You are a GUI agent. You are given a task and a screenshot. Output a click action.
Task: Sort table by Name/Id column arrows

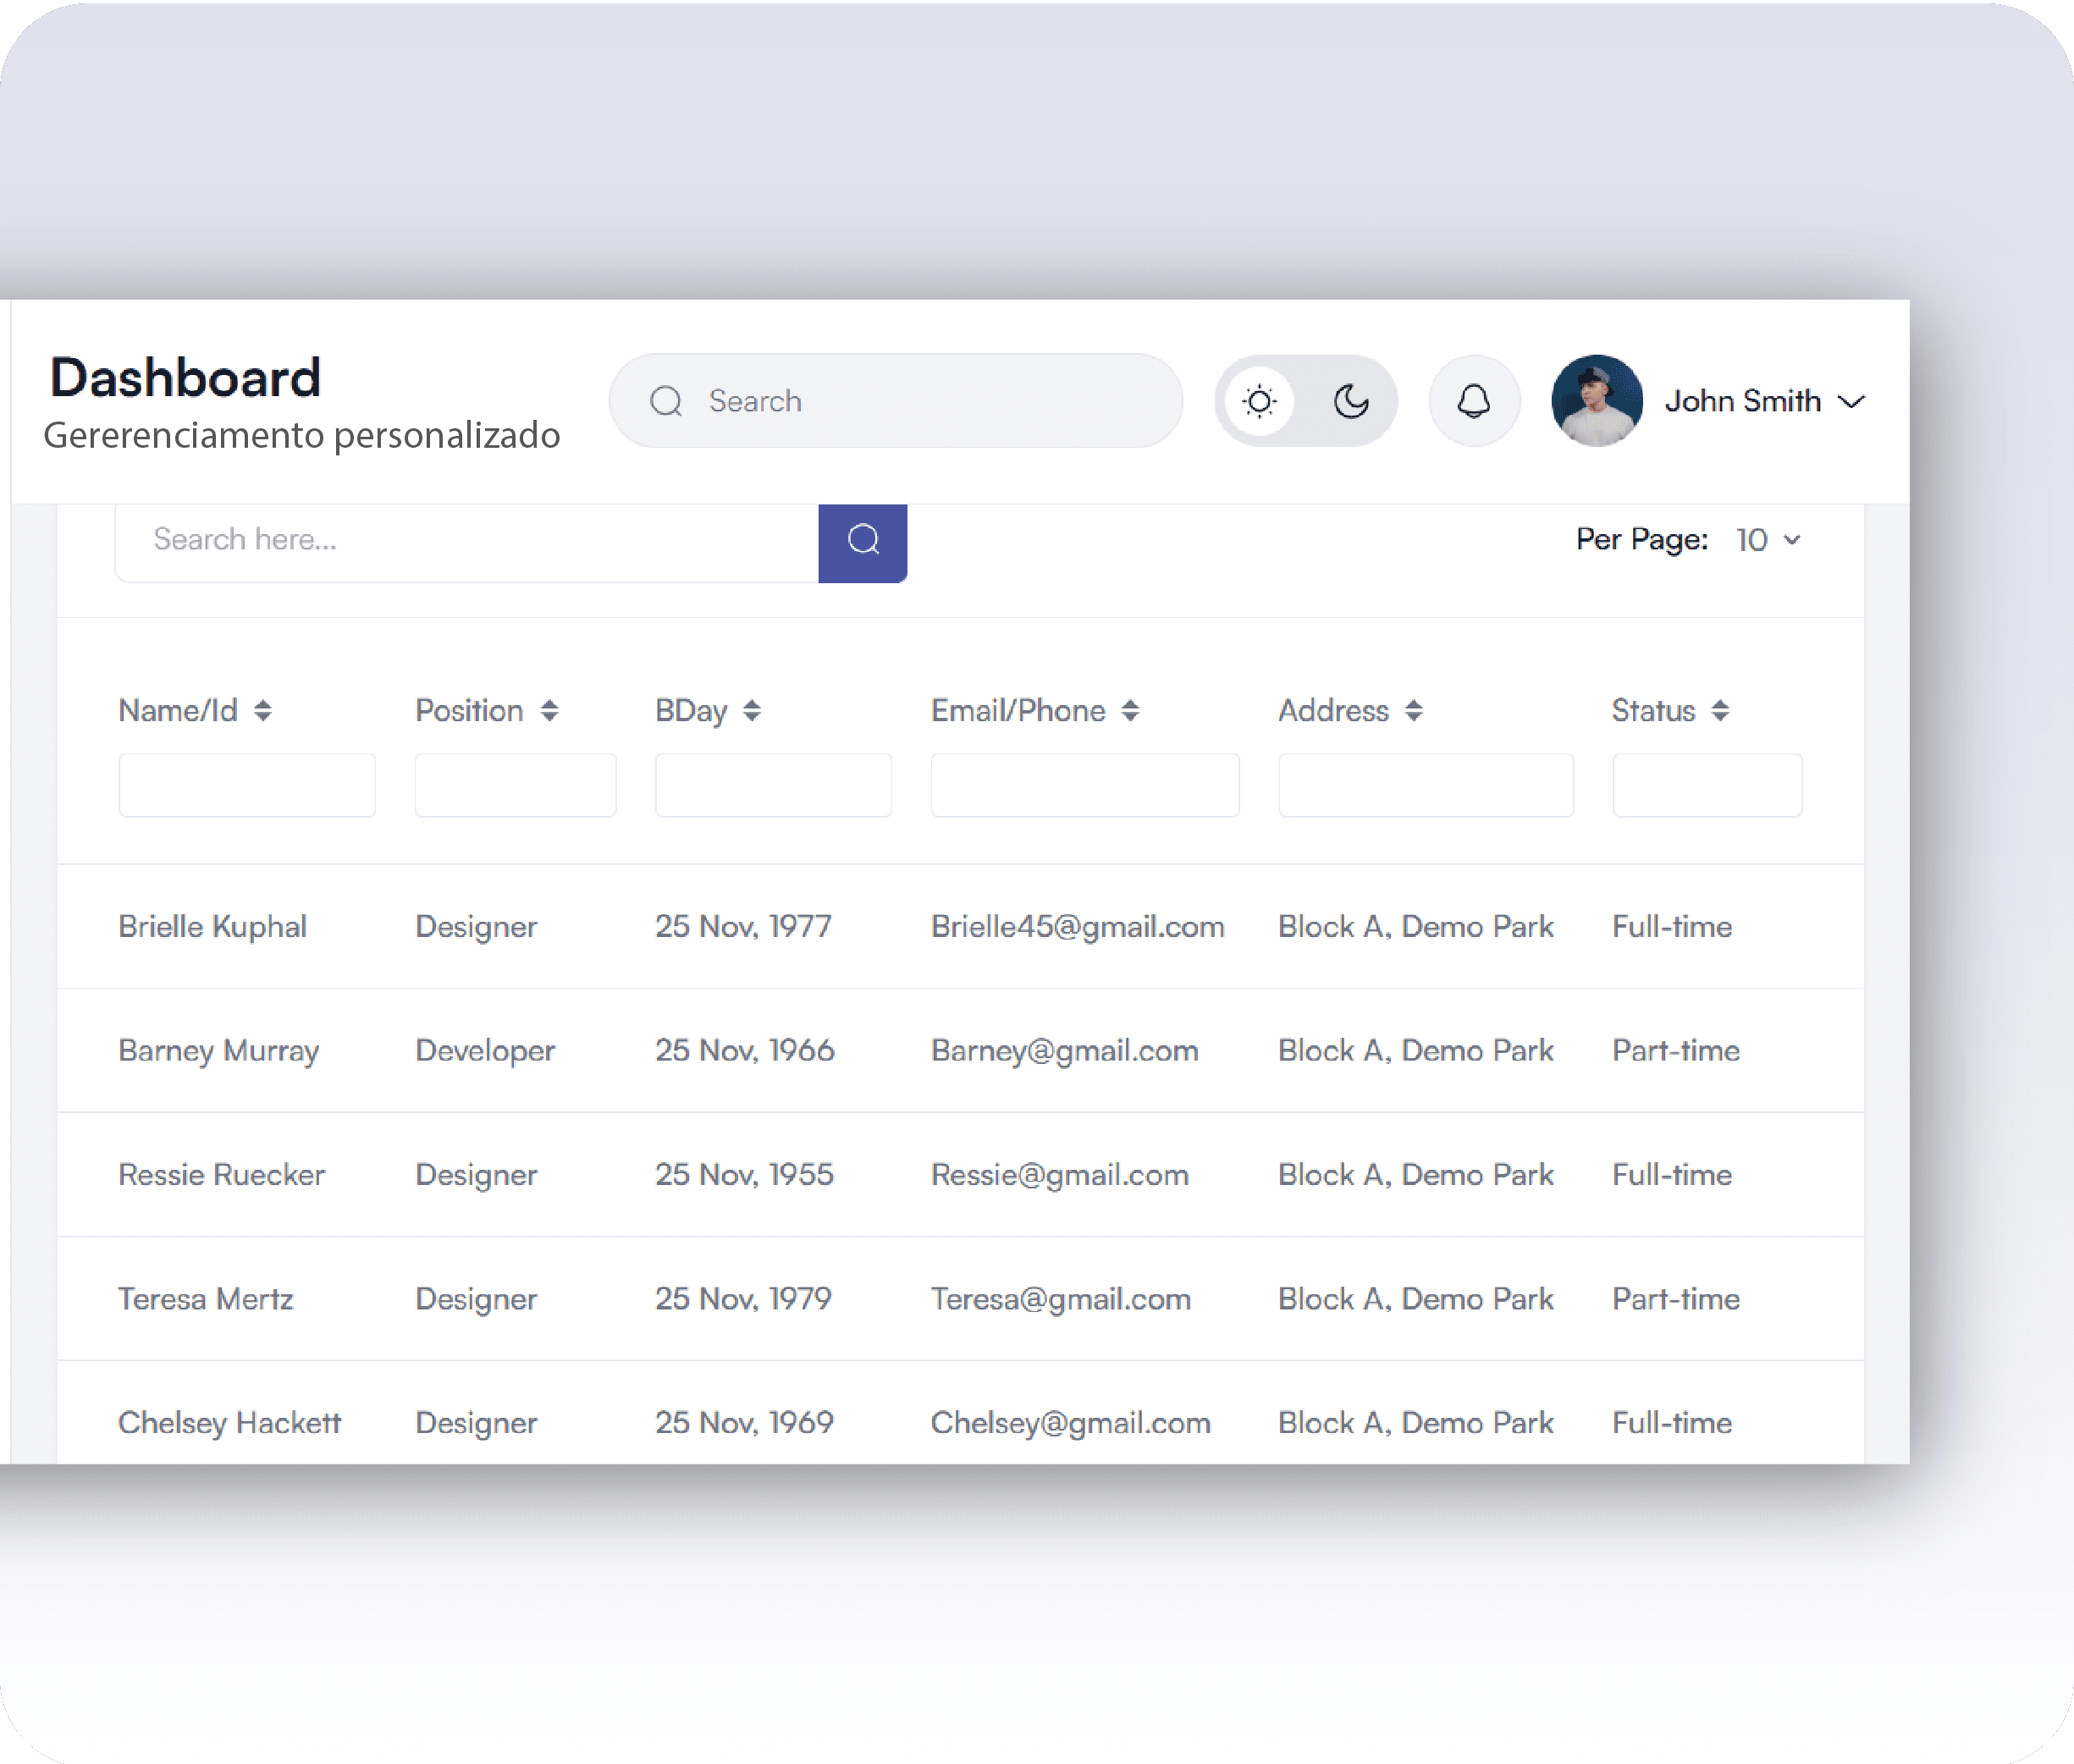(262, 711)
